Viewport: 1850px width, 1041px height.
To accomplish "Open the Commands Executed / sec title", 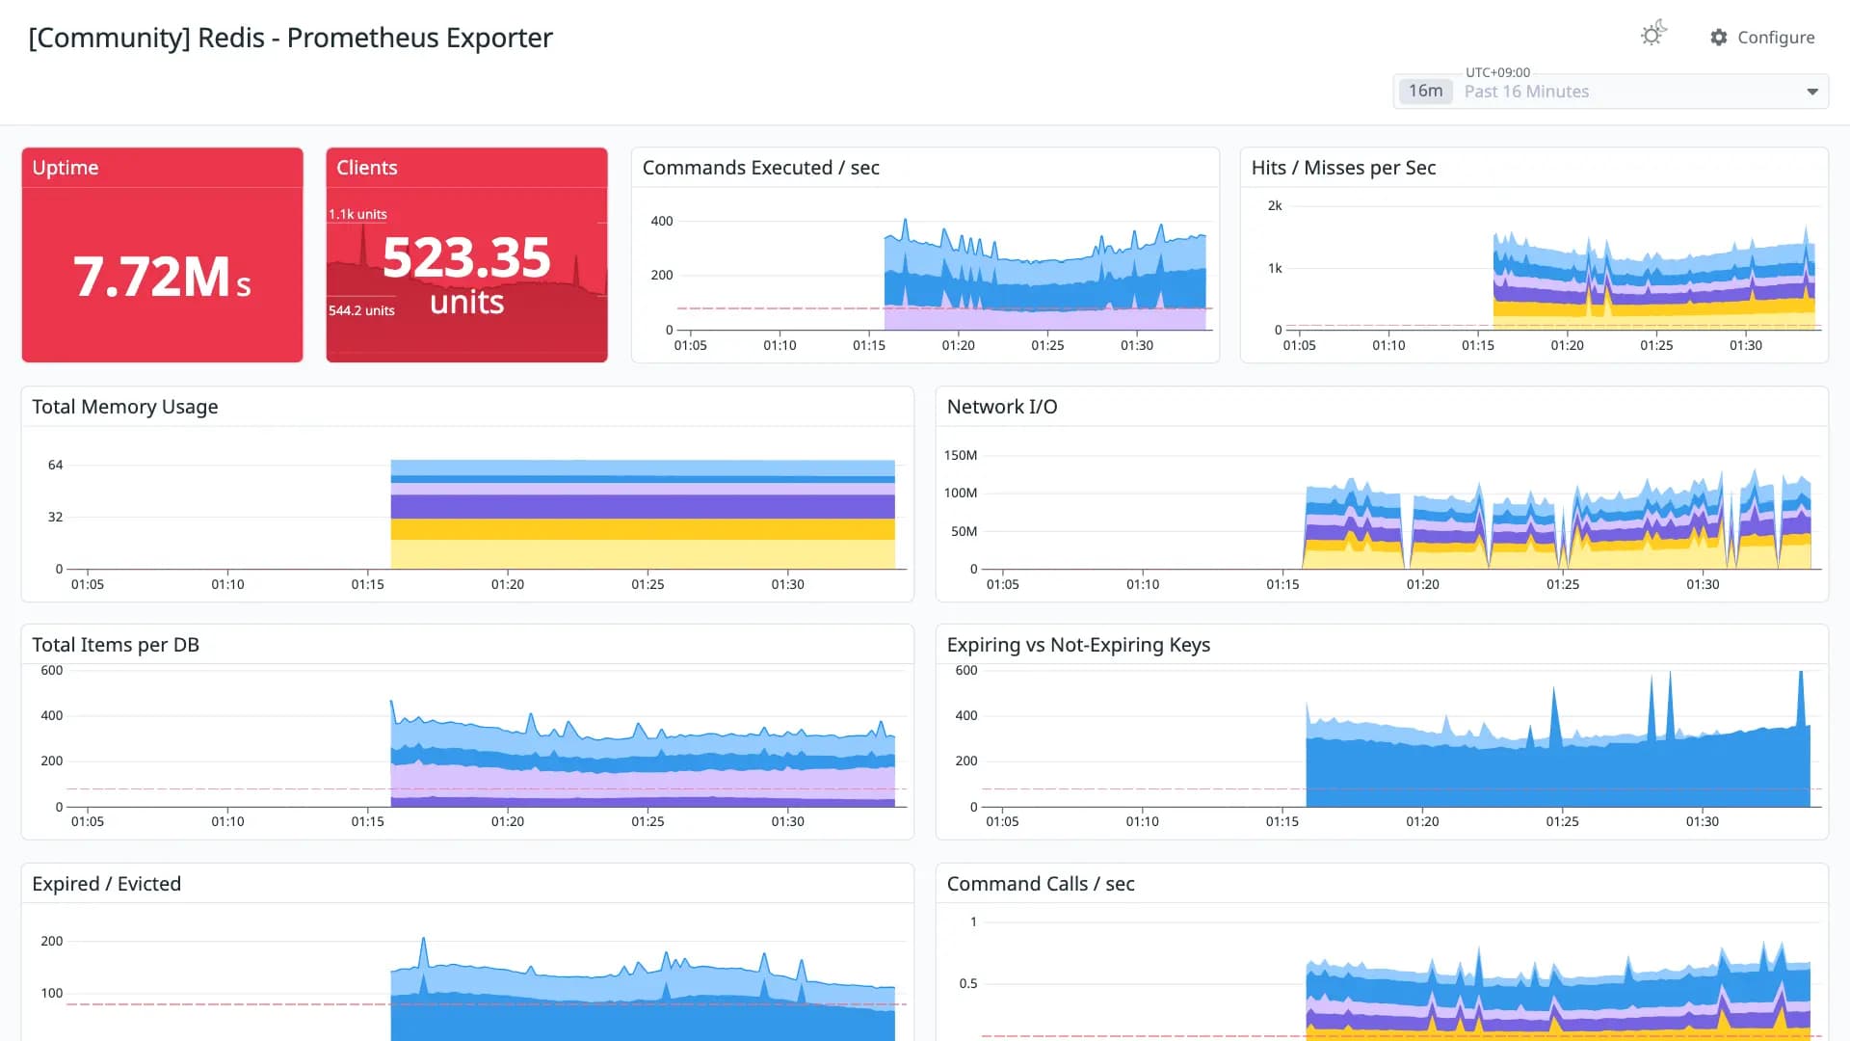I will point(760,168).
